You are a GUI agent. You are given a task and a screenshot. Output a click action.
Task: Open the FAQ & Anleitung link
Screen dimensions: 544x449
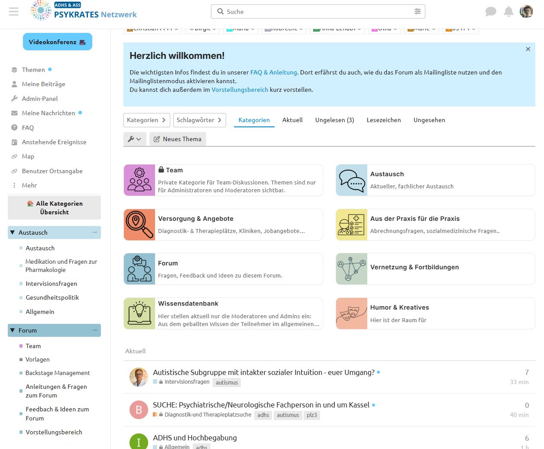pos(273,72)
